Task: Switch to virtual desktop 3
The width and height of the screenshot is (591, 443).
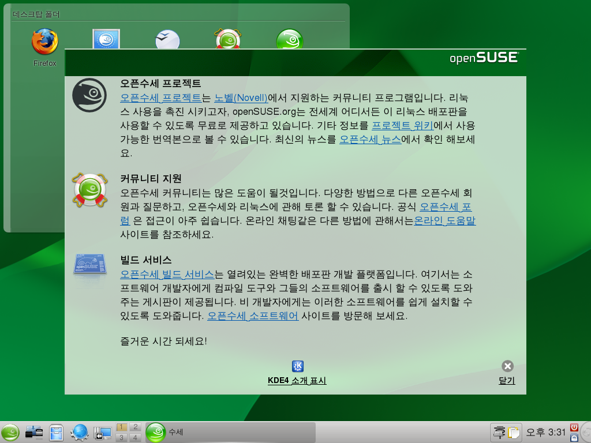Action: [121, 437]
